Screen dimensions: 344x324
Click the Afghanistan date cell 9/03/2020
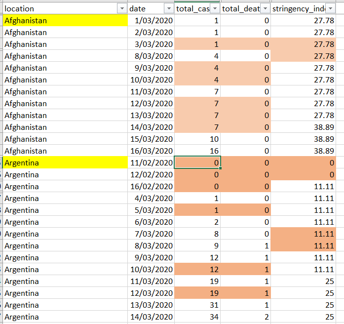[151, 68]
